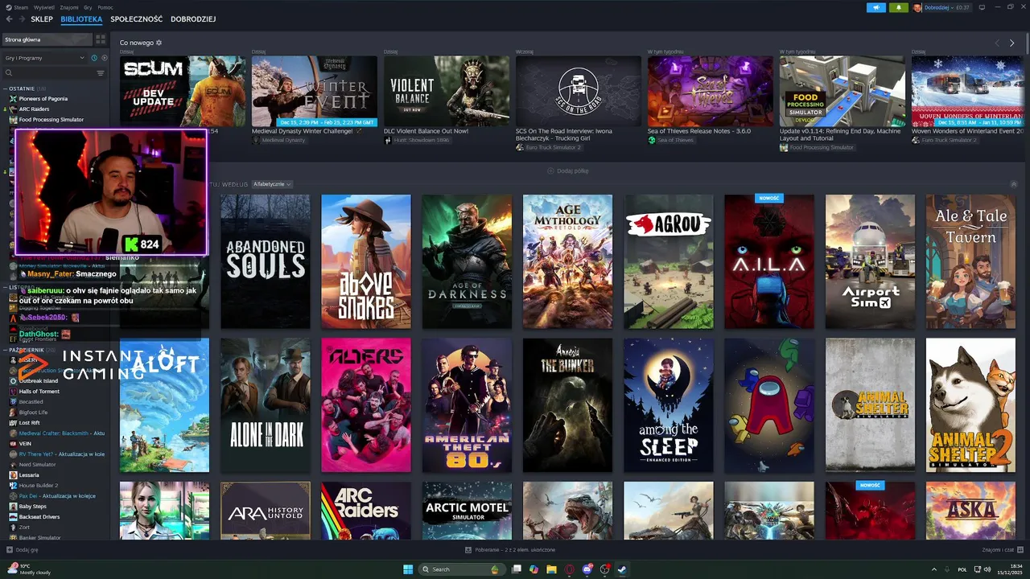The image size is (1030, 579).
Task: Switch to grid view next to Strona główna
Action: point(101,39)
